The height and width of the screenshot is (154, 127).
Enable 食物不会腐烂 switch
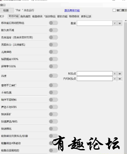[53, 85]
